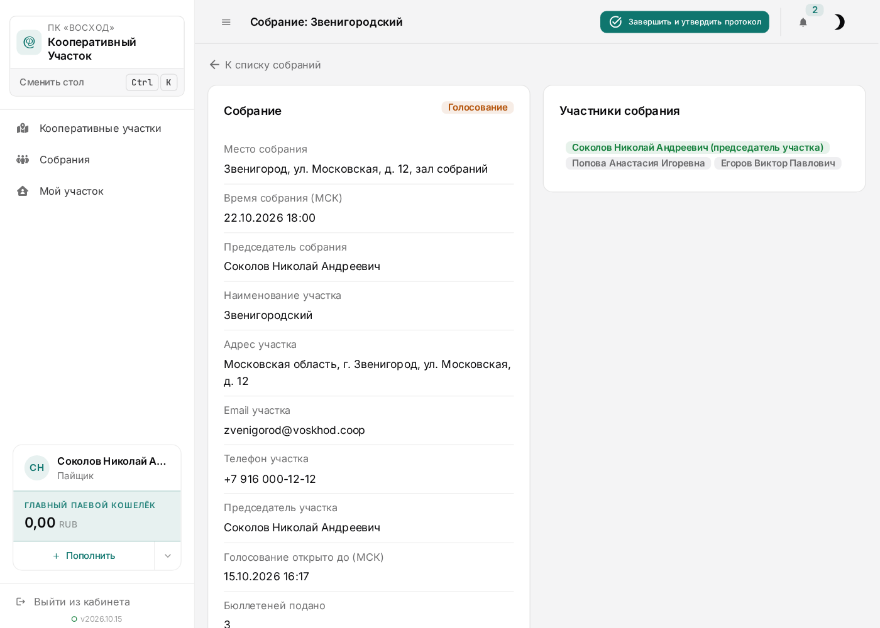Click the plus icon on Пополнить
Image resolution: width=880 pixels, height=628 pixels.
tap(57, 556)
